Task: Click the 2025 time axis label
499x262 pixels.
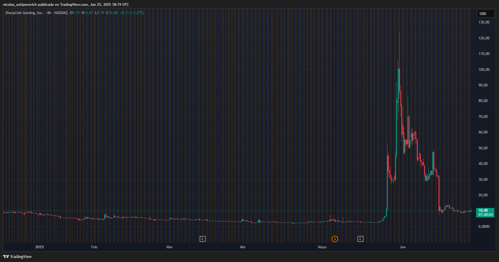Action: click(x=39, y=247)
